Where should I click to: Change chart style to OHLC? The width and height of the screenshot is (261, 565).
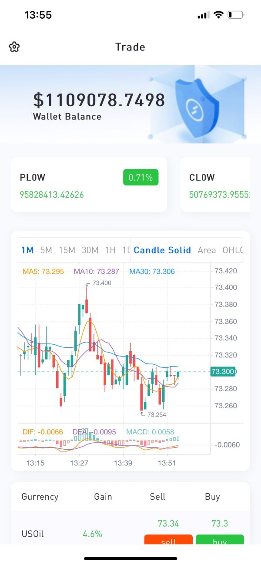[232, 250]
